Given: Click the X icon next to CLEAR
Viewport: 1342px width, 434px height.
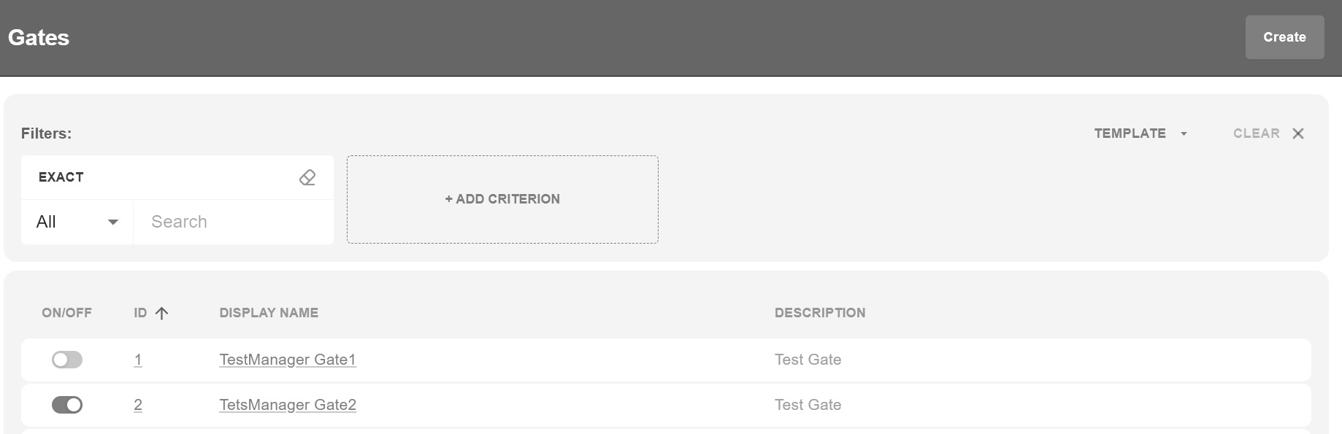Looking at the screenshot, I should 1297,133.
